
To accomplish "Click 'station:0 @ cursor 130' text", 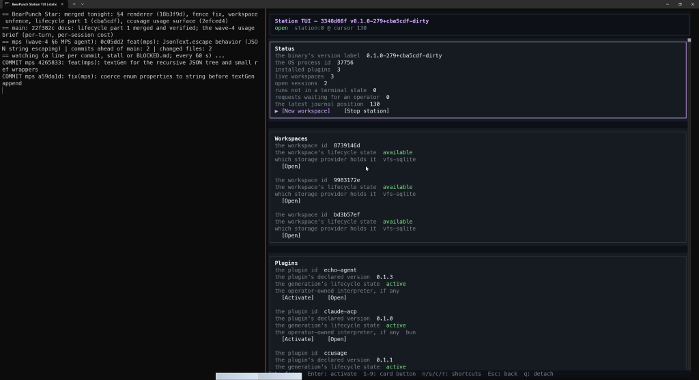I will coord(330,28).
